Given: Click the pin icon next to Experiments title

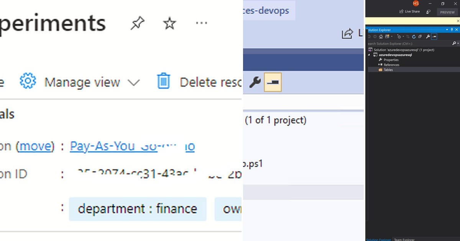Looking at the screenshot, I should coord(137,23).
